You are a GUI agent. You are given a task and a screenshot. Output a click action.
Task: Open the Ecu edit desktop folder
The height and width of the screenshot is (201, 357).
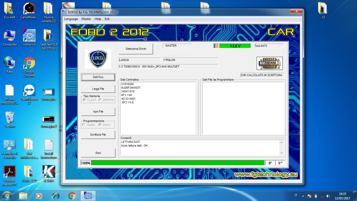point(10,11)
